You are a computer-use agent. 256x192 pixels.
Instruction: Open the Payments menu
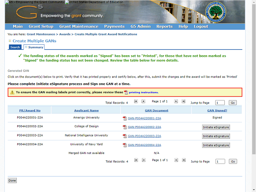(114, 26)
